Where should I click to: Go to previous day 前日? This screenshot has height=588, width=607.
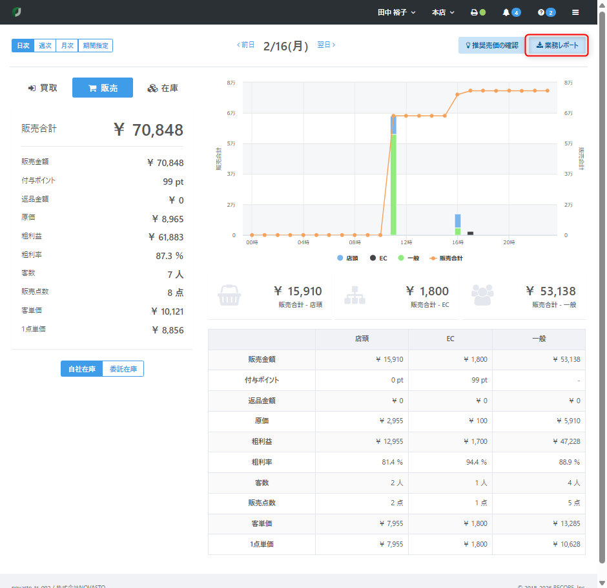[245, 45]
